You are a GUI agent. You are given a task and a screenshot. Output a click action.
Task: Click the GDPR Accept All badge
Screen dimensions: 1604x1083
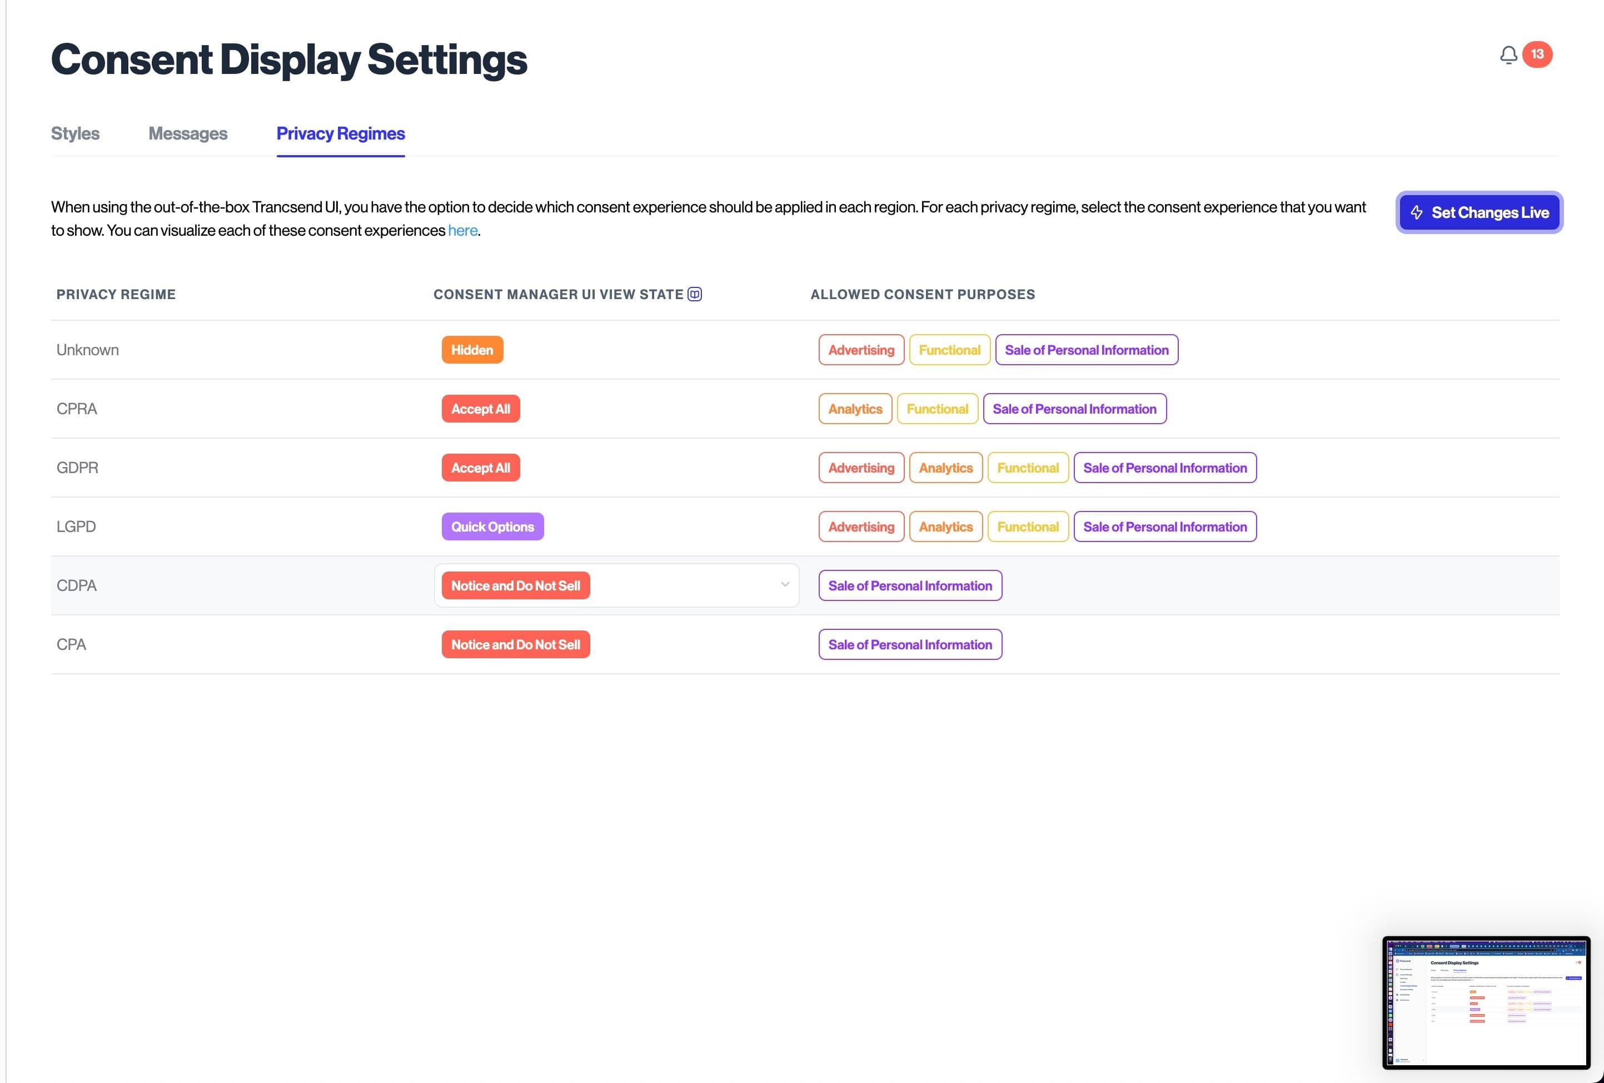click(480, 468)
